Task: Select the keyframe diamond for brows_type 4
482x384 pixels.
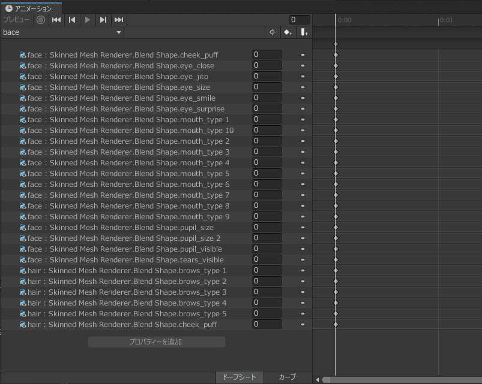Action: [x=336, y=303]
